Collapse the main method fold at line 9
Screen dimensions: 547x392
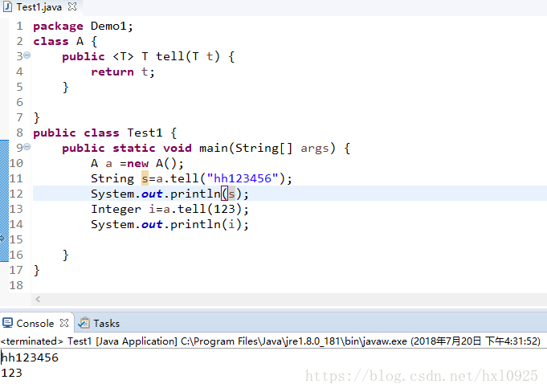point(27,147)
